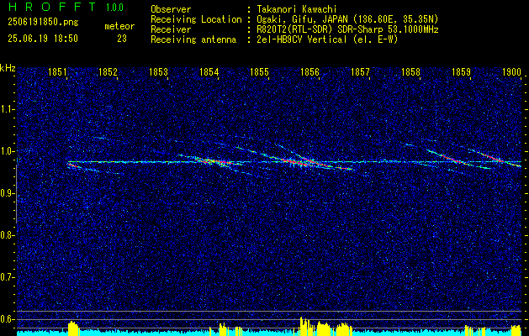Screen dimensions: 529x336
Task: Click the 'Receiving antenna' label
Action: tap(193, 39)
